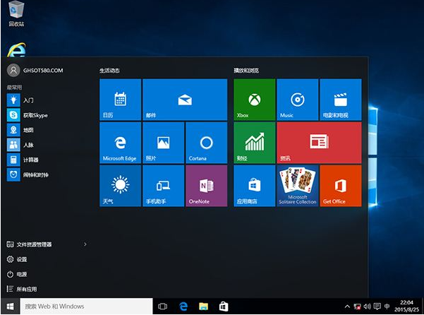
Task: Click the Get Office tile
Action: (x=340, y=186)
